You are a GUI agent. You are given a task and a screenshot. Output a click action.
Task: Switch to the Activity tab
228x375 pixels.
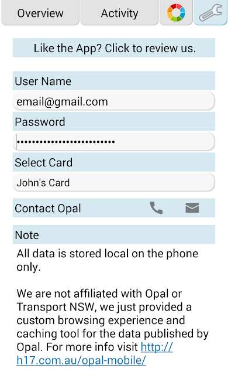coord(119,12)
